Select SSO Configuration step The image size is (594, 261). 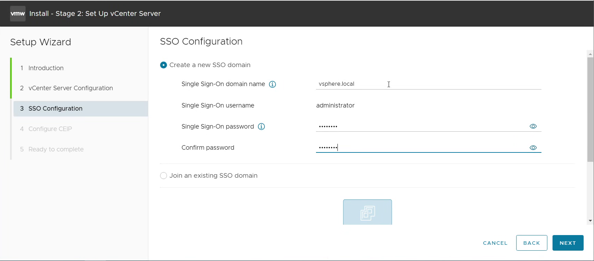[x=81, y=109]
